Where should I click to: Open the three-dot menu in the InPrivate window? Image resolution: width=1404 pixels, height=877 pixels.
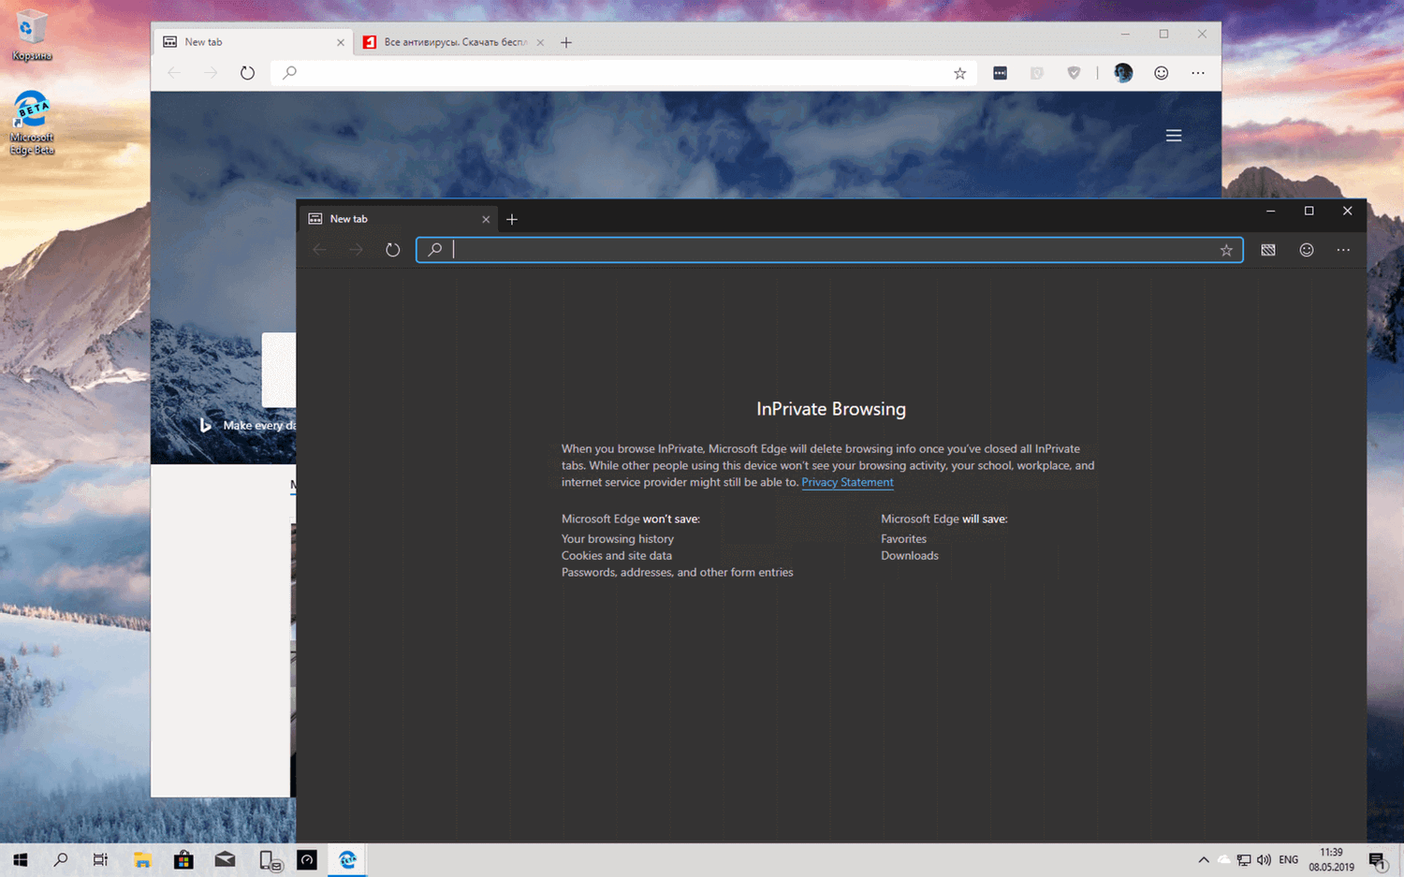click(x=1343, y=250)
